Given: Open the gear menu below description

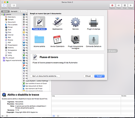Looking at the screenshot, I should (x=3, y=116).
